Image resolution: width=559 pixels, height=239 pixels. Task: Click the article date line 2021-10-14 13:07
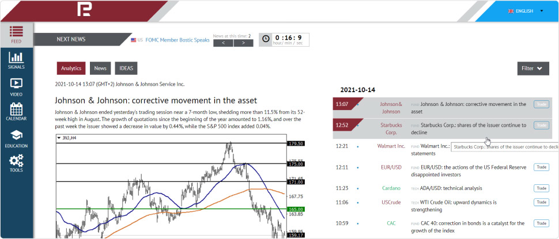point(120,85)
